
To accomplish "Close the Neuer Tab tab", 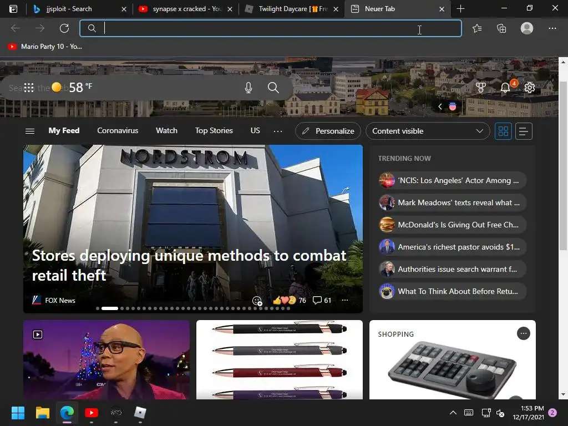I will click(442, 9).
